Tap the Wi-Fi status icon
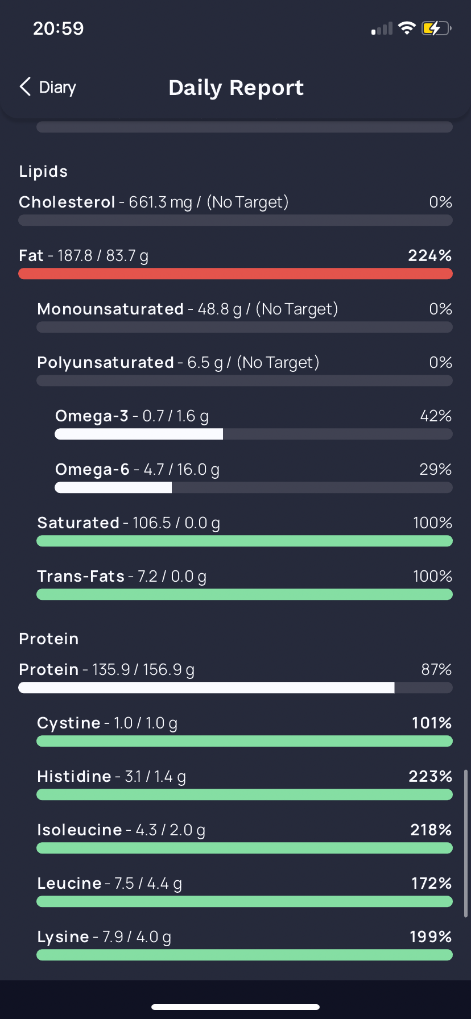 click(x=407, y=28)
